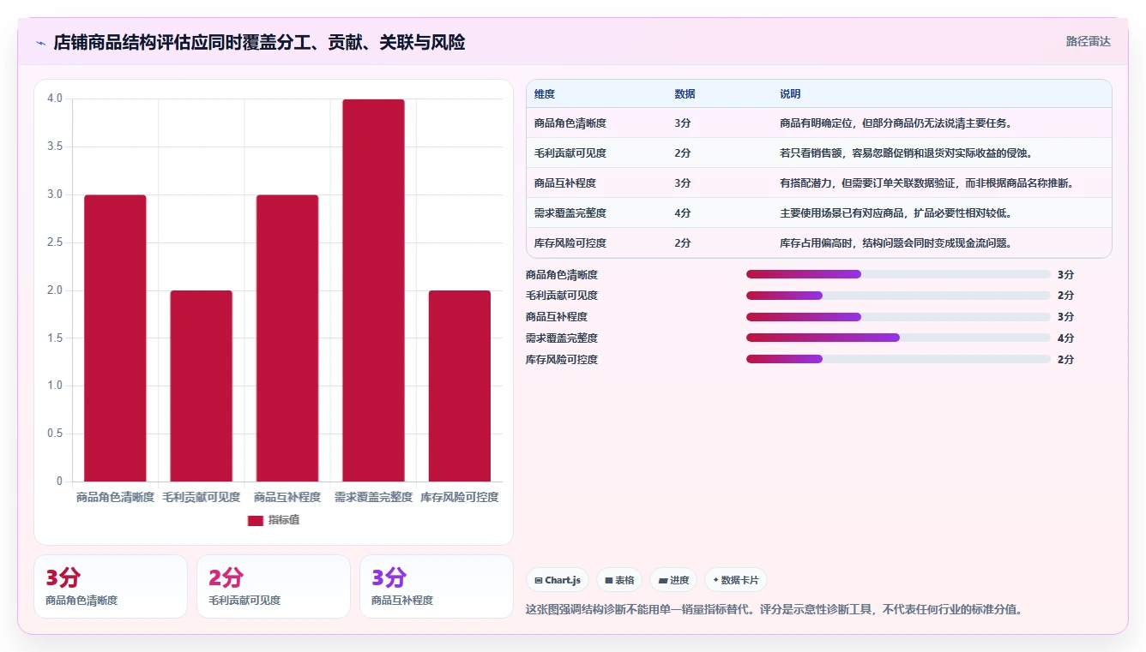Open the 3分 商品互补程度 data card

point(437,586)
